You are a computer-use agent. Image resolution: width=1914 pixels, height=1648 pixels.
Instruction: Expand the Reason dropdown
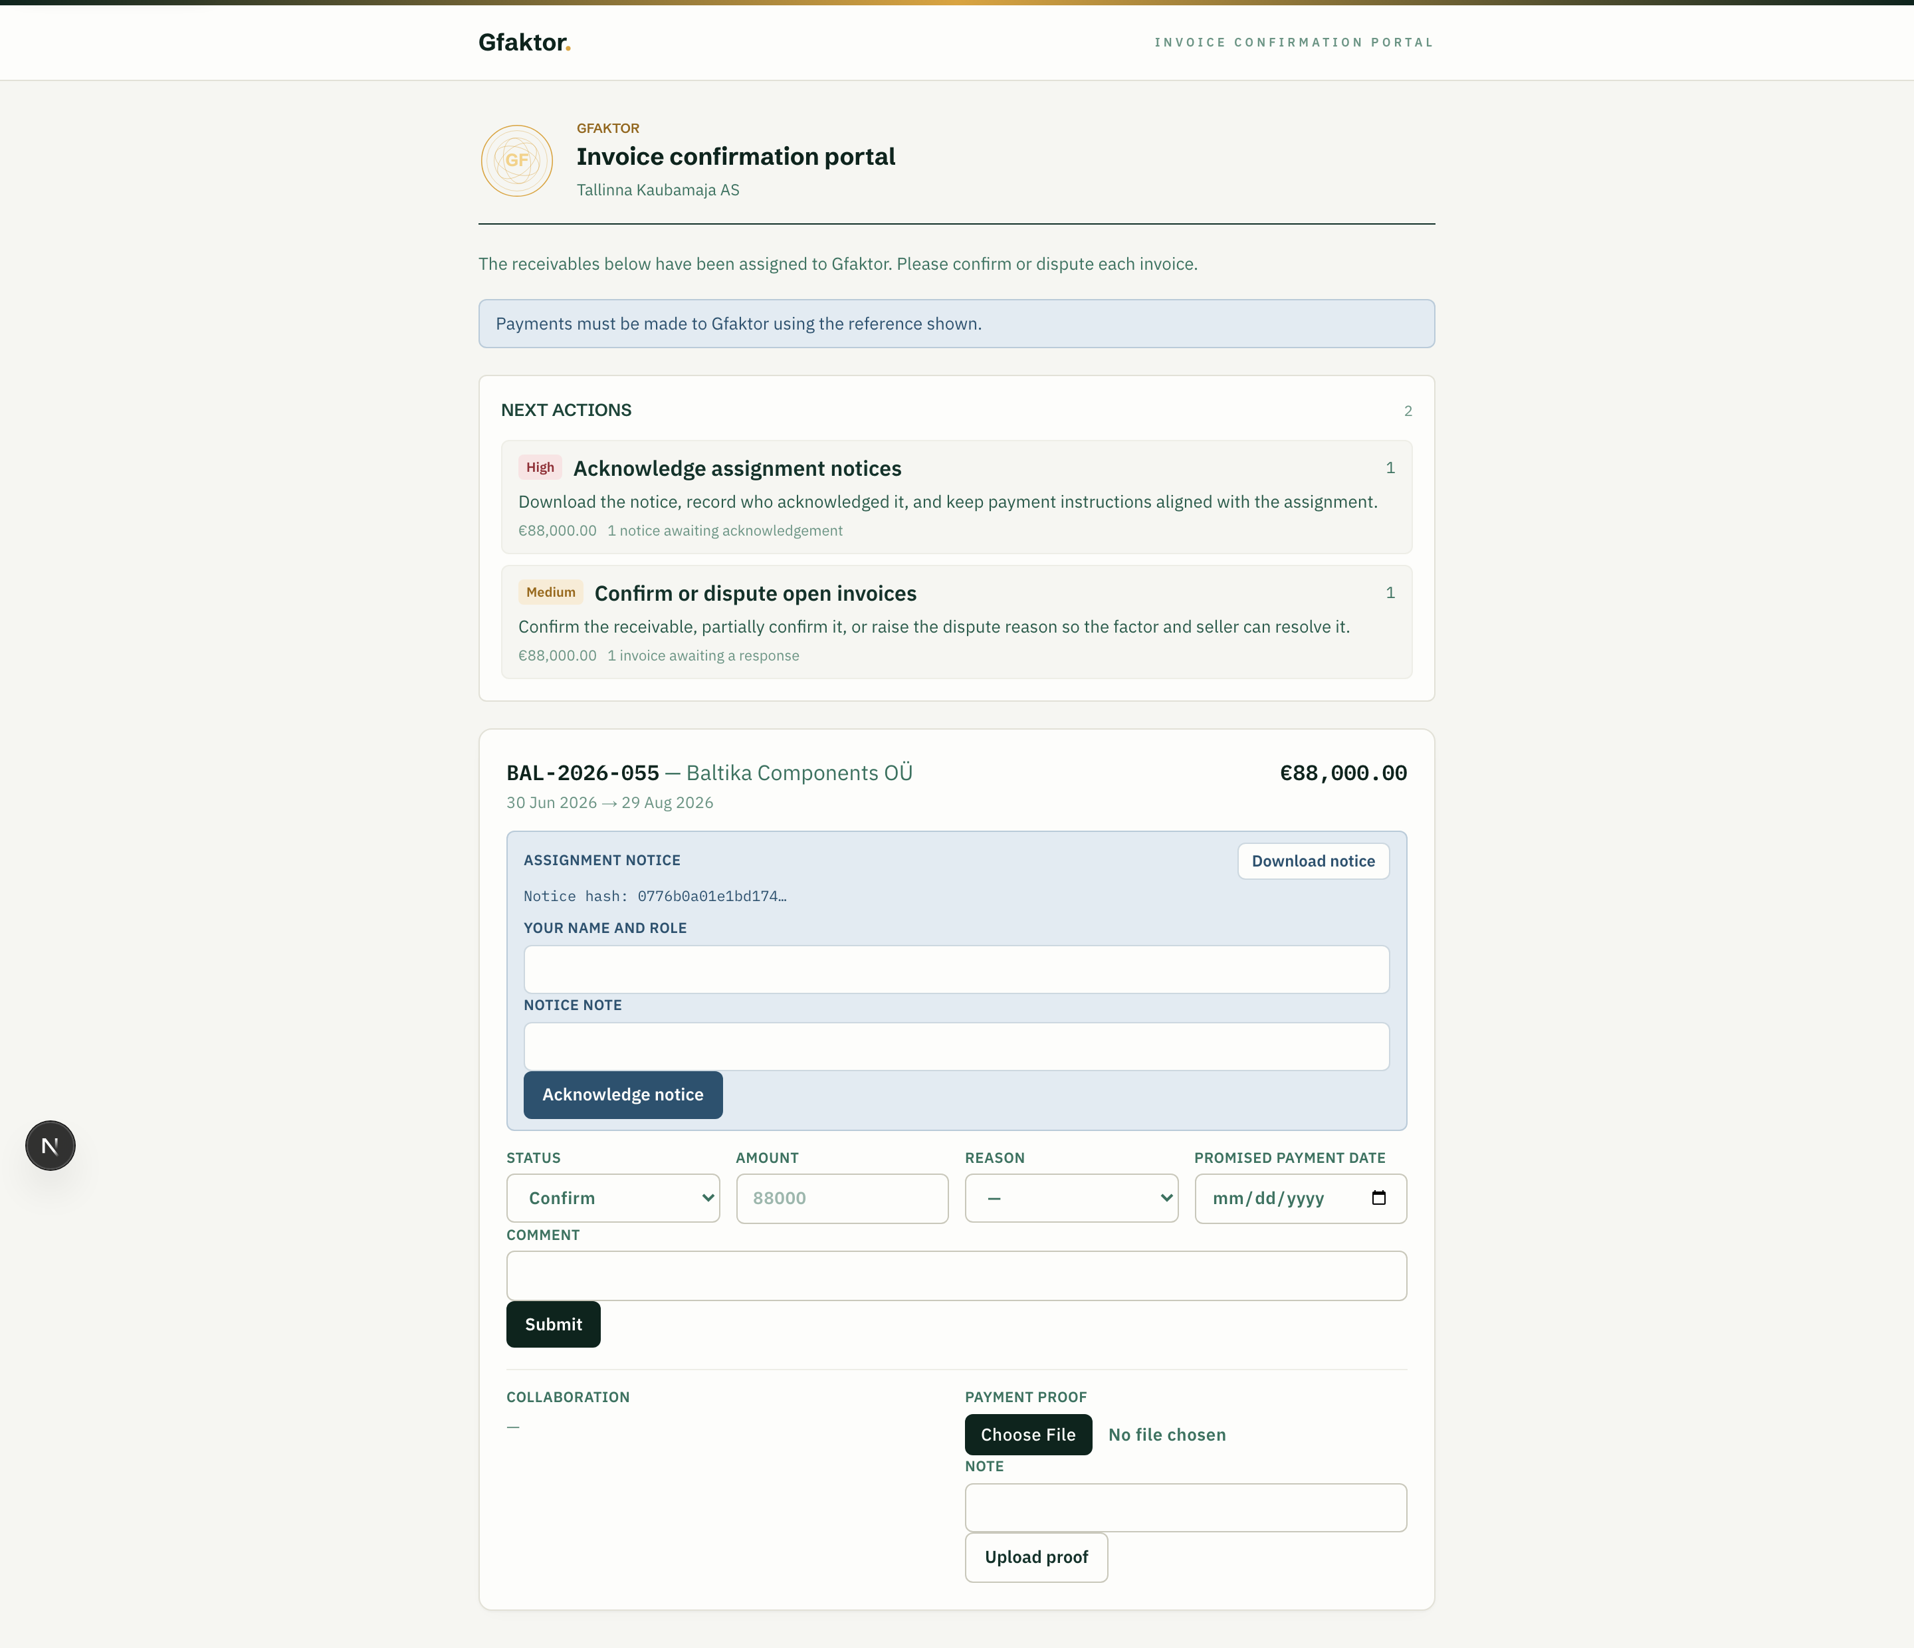click(1071, 1198)
